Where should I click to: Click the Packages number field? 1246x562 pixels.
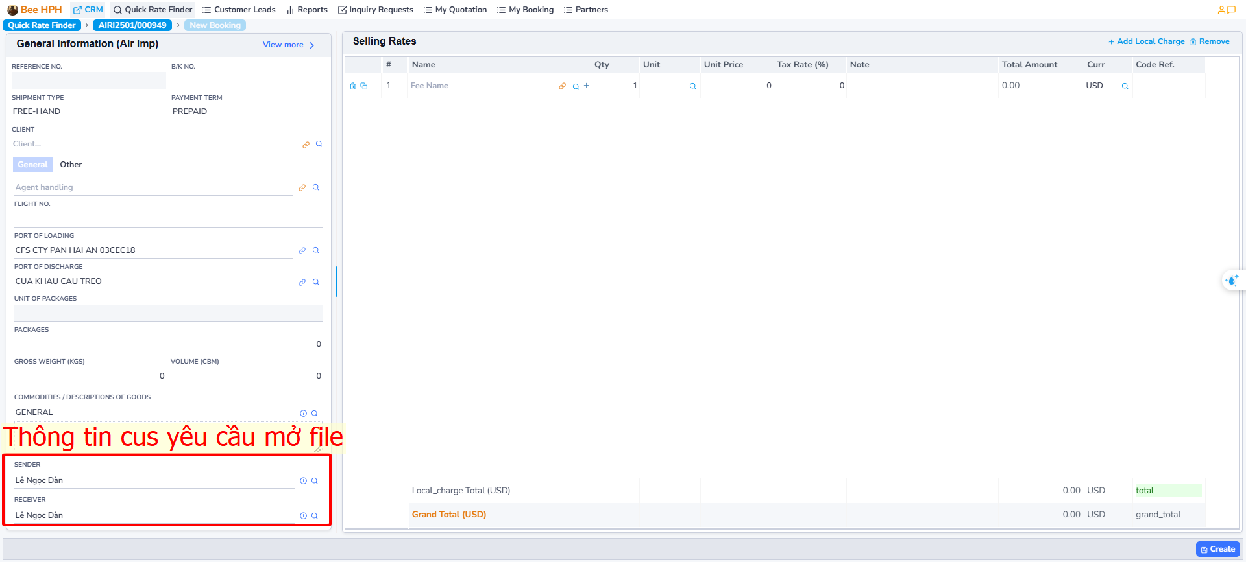coord(168,344)
